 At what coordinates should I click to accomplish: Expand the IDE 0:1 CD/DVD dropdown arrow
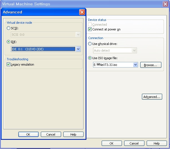click(x=78, y=49)
